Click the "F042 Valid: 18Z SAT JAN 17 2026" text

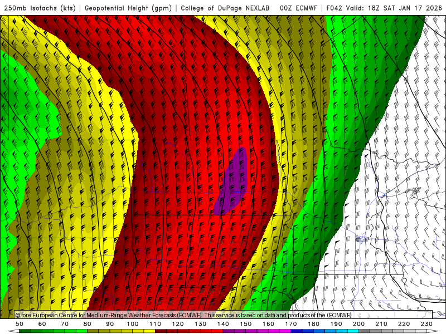(384, 8)
